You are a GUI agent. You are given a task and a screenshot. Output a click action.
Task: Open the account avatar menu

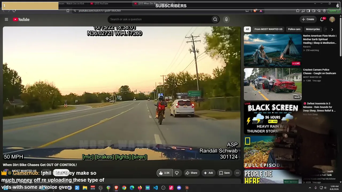tap(332, 19)
